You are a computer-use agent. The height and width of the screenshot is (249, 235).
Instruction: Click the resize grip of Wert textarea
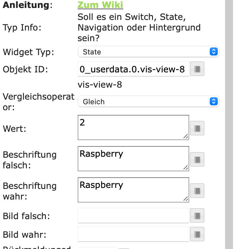[186, 136]
